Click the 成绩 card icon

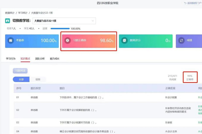181,41
